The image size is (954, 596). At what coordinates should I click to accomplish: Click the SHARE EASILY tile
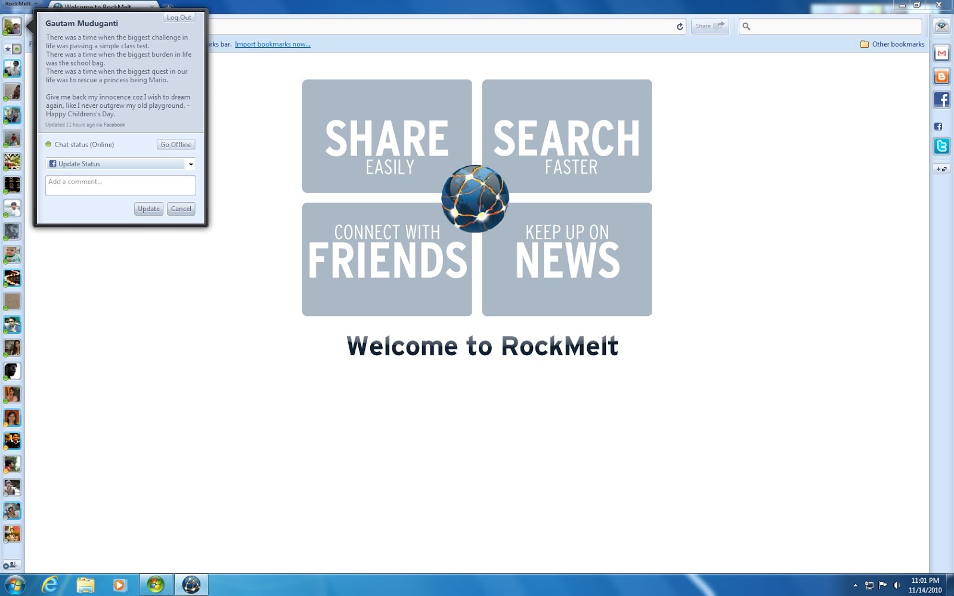(x=387, y=136)
